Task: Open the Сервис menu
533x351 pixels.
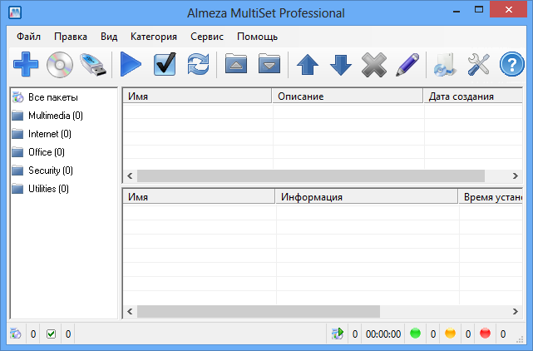Action: tap(207, 37)
